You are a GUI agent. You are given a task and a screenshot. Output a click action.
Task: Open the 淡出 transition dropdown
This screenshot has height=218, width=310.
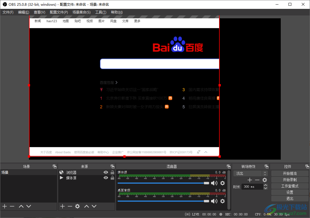click(x=250, y=173)
